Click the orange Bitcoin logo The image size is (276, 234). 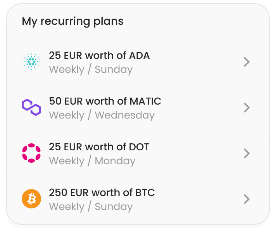click(x=31, y=199)
